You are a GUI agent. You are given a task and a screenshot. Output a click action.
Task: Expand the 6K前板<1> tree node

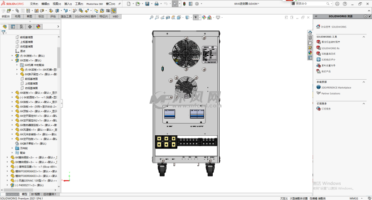click(x=13, y=92)
